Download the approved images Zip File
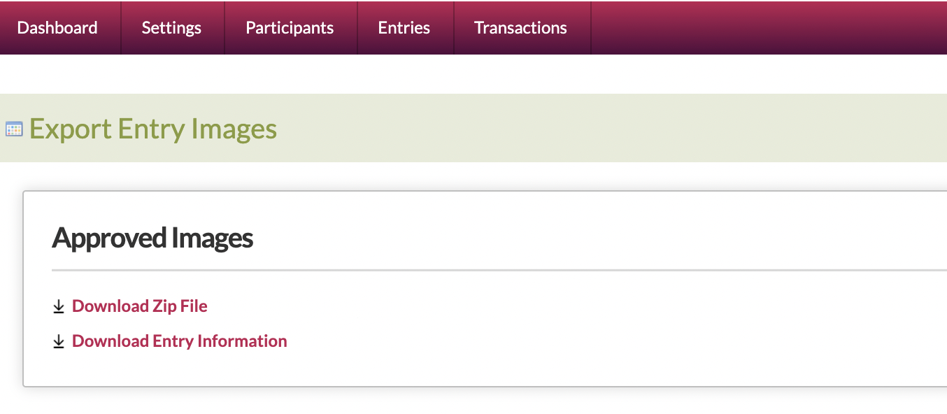 click(140, 306)
